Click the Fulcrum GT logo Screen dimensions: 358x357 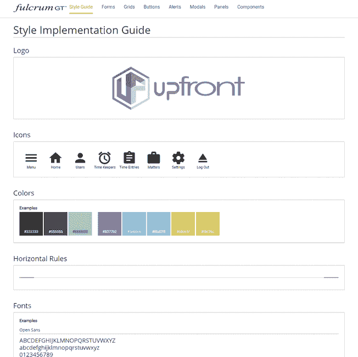[40, 8]
